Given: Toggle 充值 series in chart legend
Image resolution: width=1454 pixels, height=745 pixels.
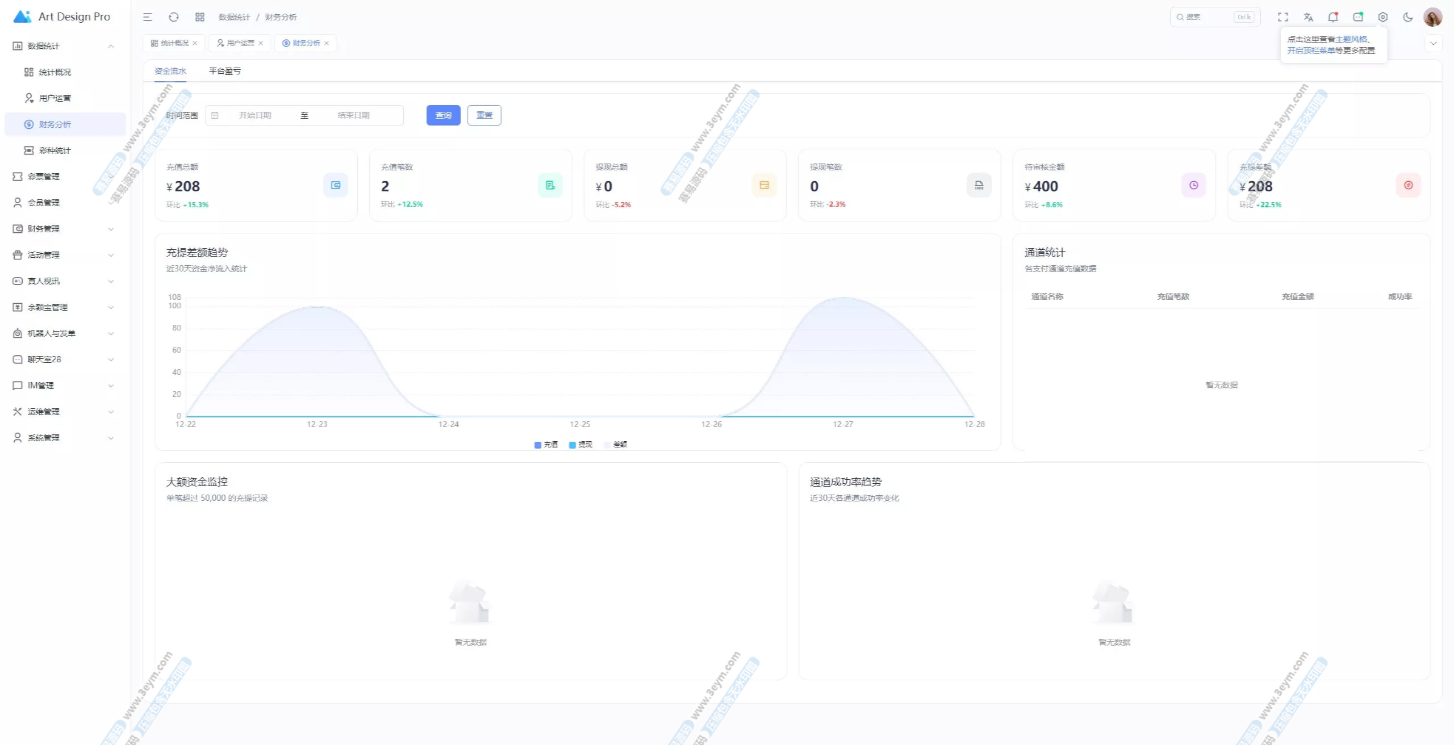Looking at the screenshot, I should click(546, 445).
